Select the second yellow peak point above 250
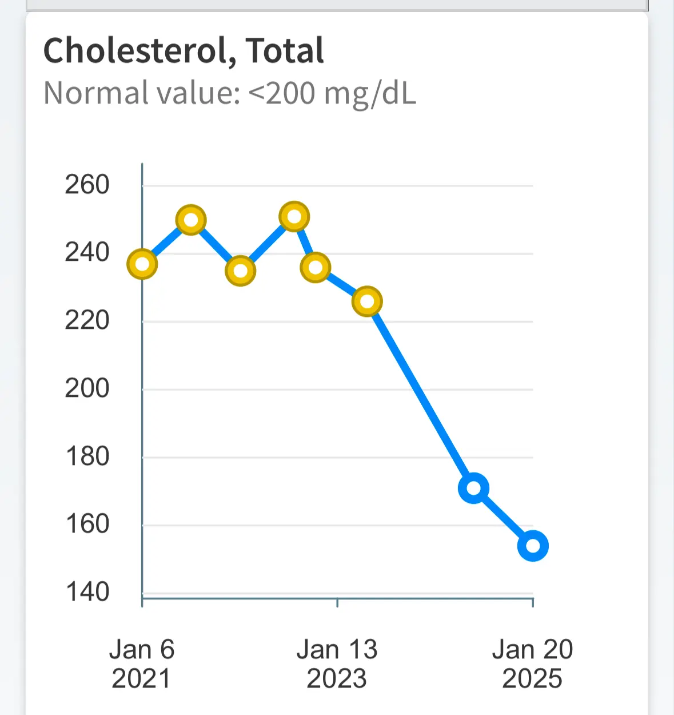This screenshot has height=715, width=674. [294, 217]
